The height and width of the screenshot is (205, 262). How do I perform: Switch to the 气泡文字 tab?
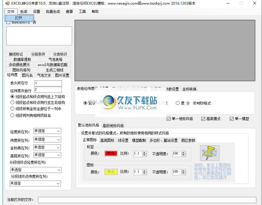point(44,75)
